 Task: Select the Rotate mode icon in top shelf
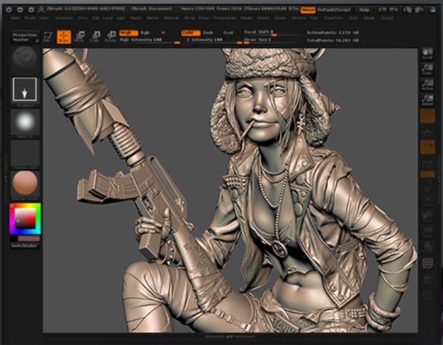pyautogui.click(x=111, y=37)
